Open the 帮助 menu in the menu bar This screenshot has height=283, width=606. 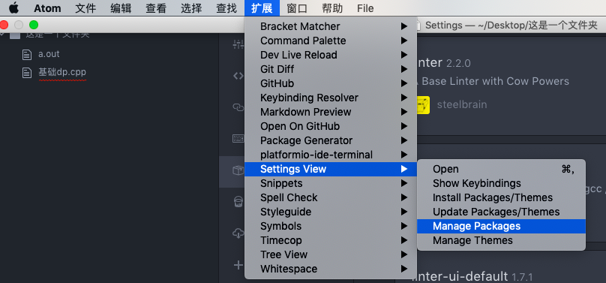332,8
